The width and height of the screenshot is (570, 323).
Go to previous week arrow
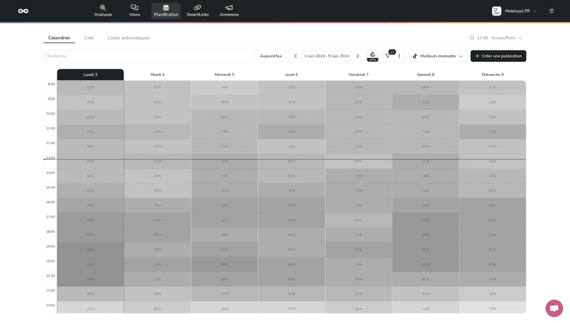tap(296, 56)
